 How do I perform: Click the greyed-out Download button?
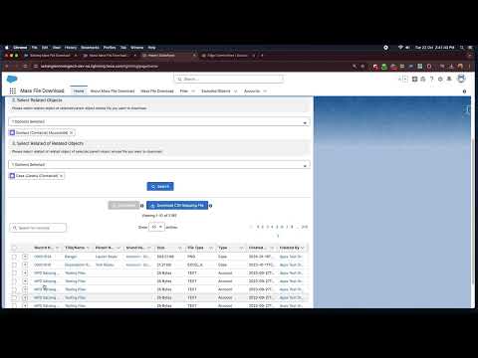point(123,206)
